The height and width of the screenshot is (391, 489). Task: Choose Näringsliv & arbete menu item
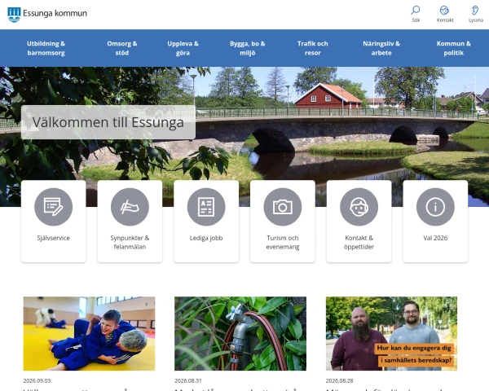381,48
